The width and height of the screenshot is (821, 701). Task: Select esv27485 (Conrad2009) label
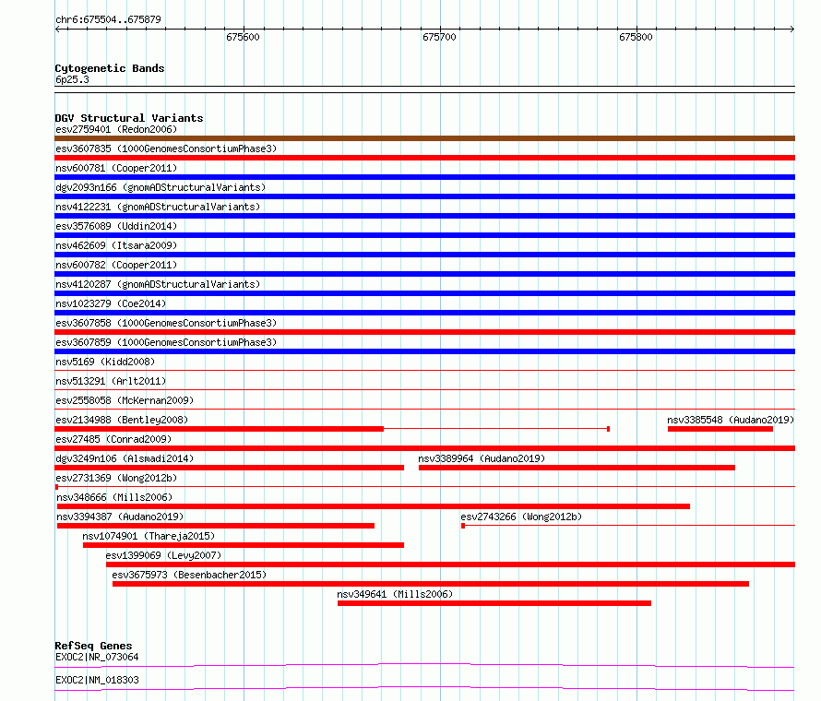(x=113, y=439)
